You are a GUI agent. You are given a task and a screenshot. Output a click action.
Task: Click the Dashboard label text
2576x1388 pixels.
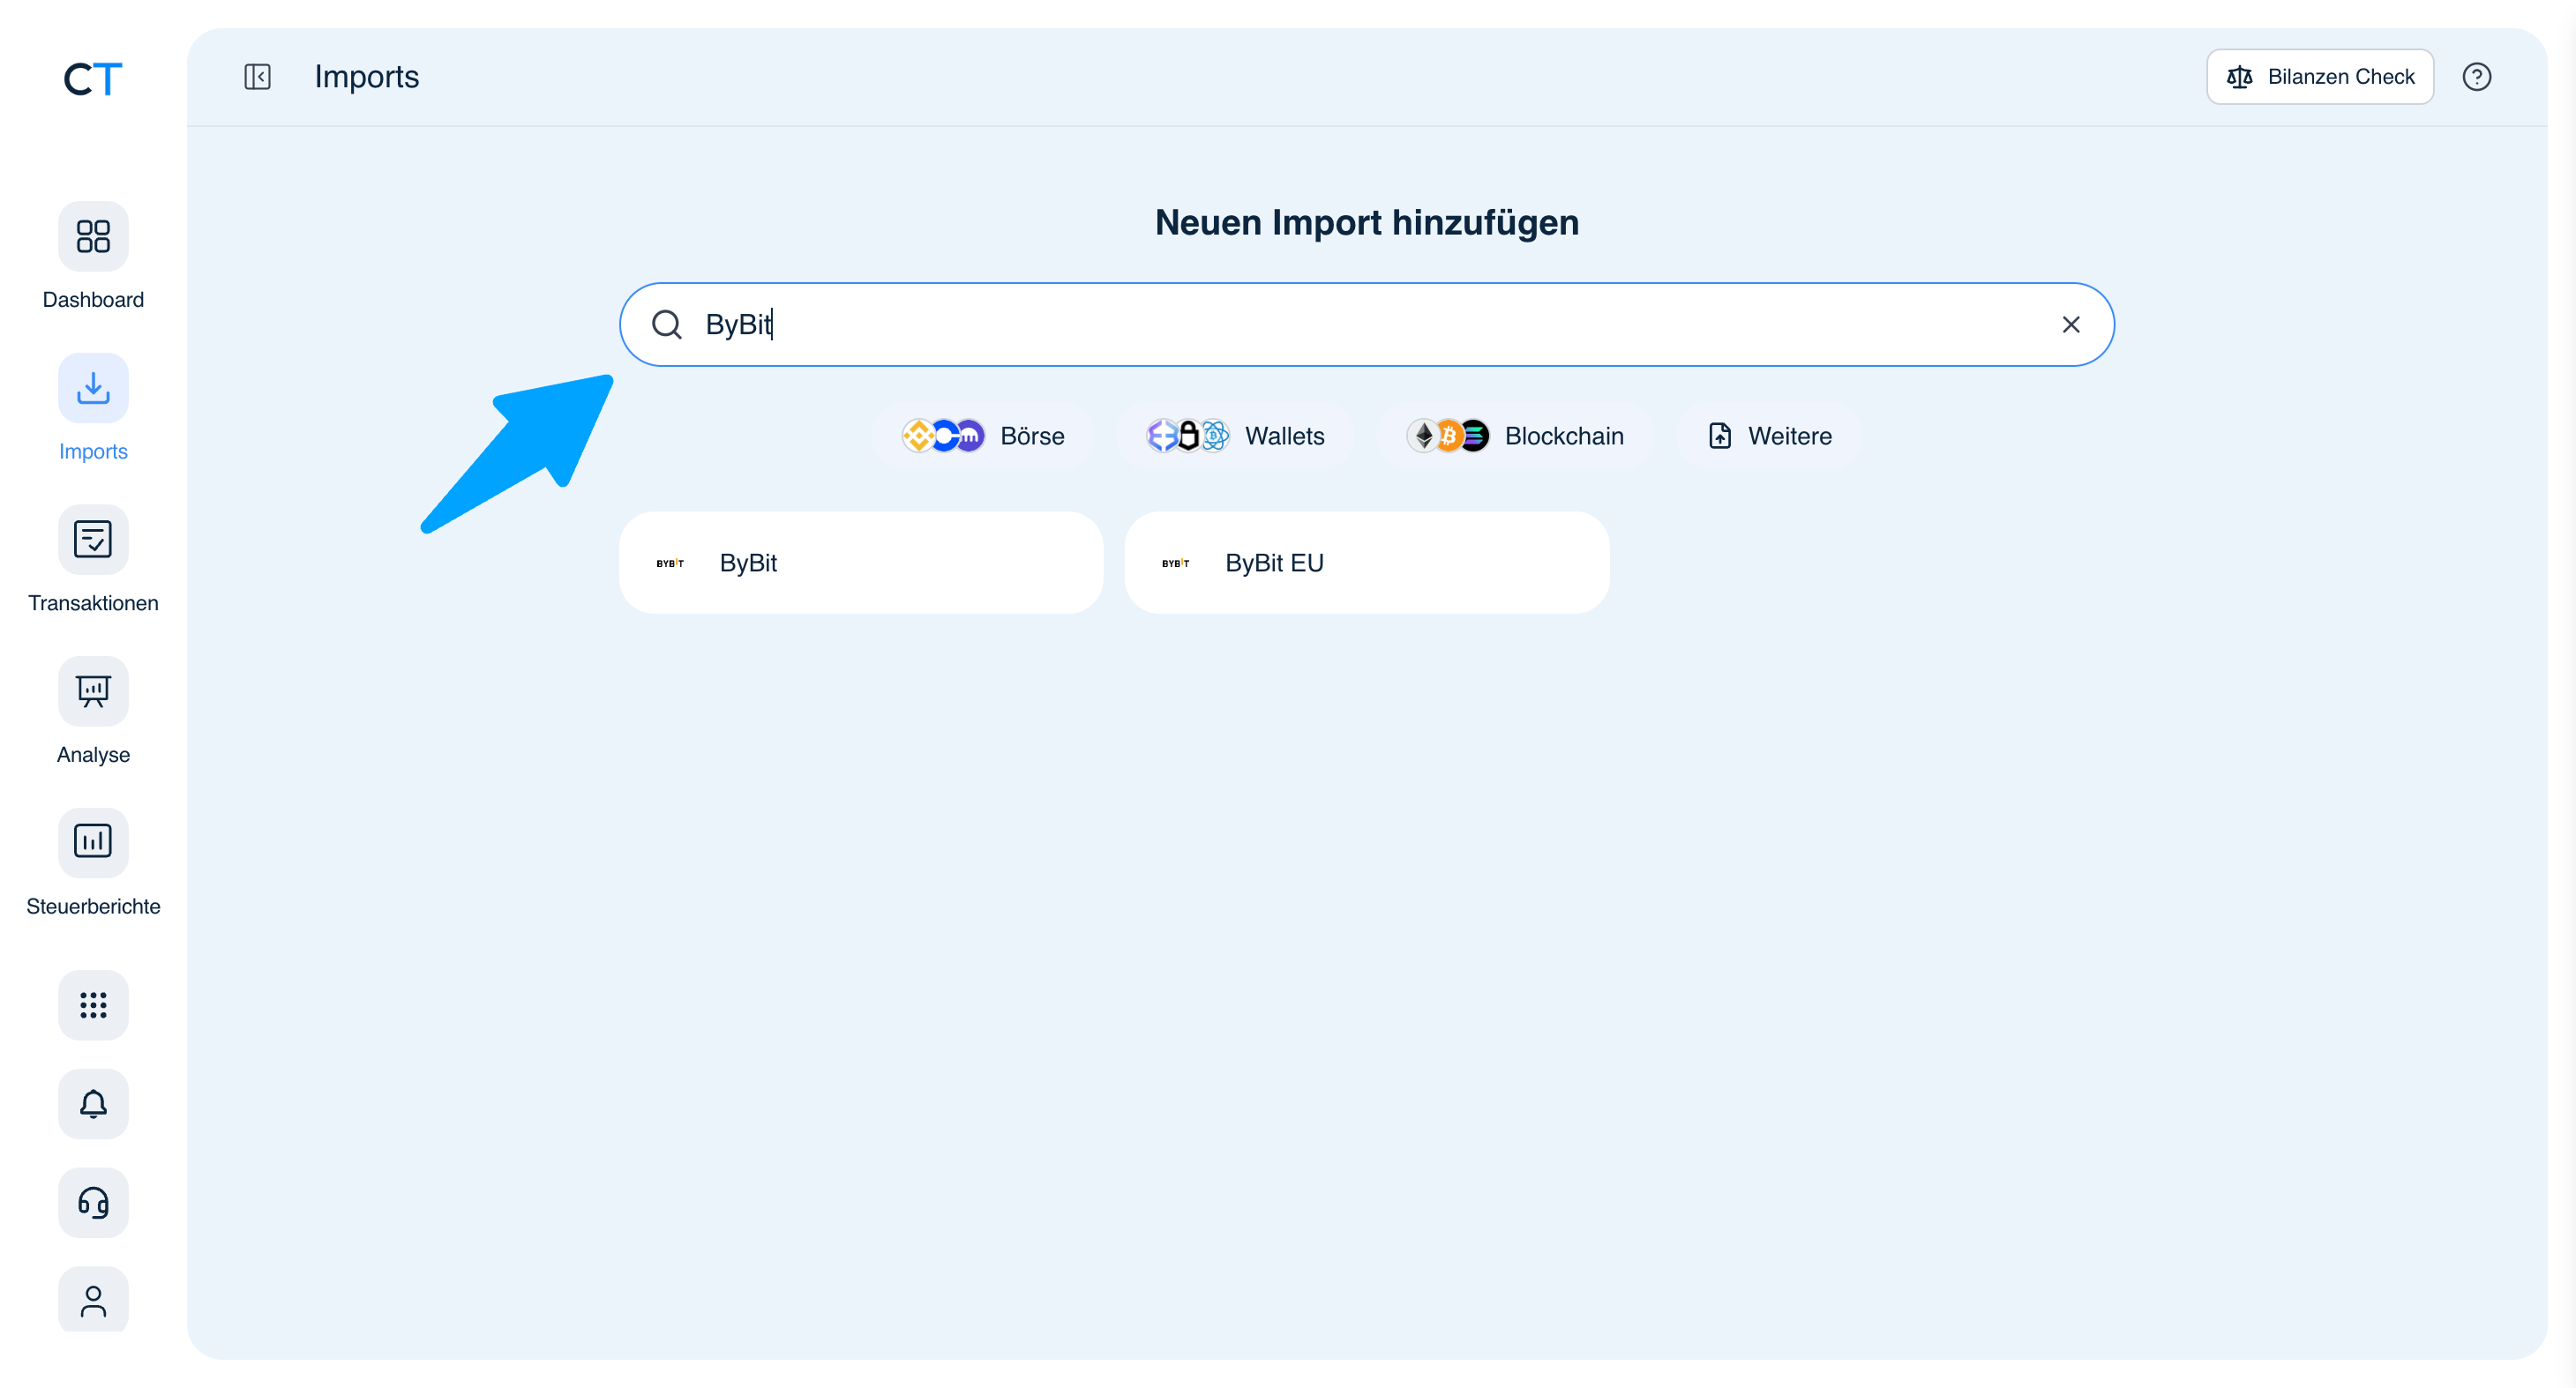point(93,300)
